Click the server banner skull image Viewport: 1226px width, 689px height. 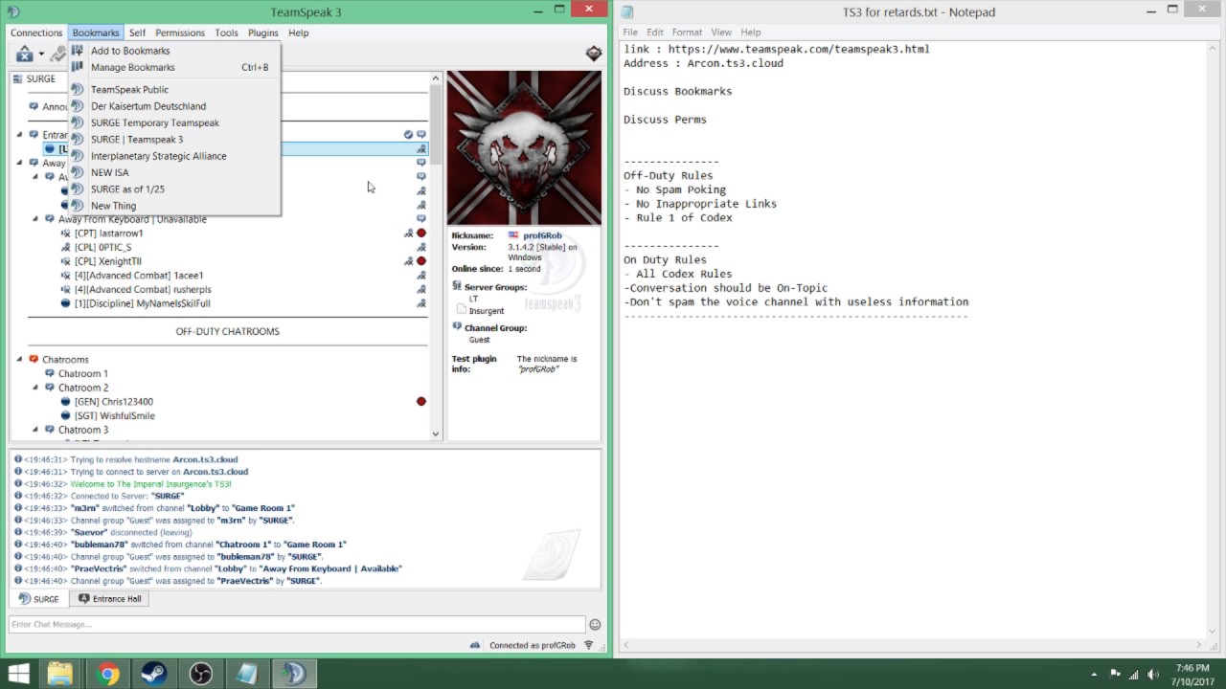[524, 147]
